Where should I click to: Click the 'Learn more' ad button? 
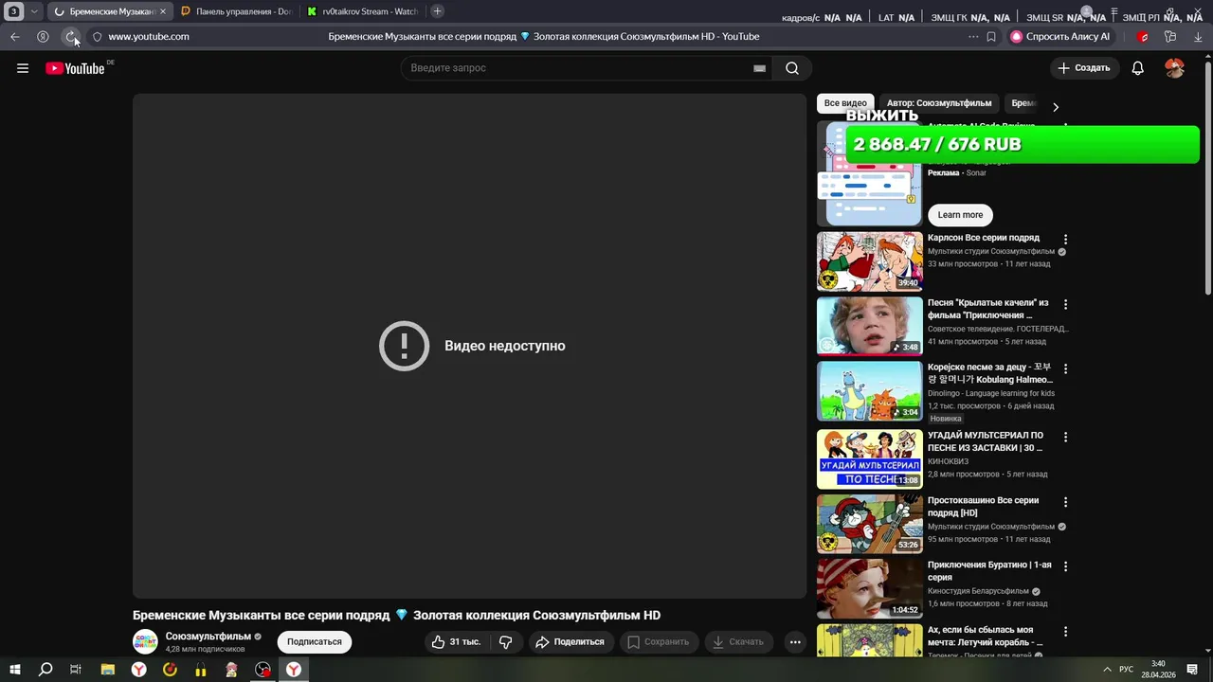click(x=960, y=215)
